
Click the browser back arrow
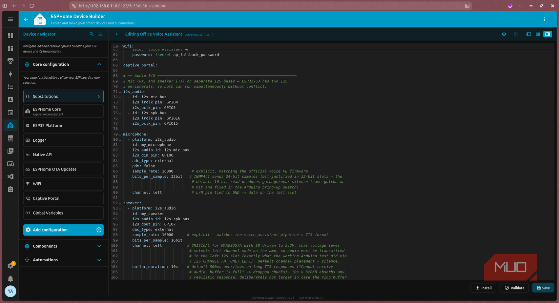point(14,6)
